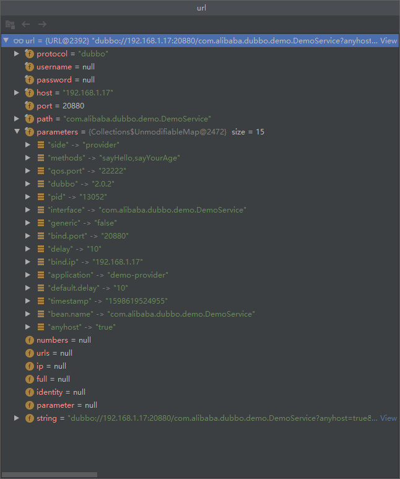Expand the protocol field

click(17, 54)
